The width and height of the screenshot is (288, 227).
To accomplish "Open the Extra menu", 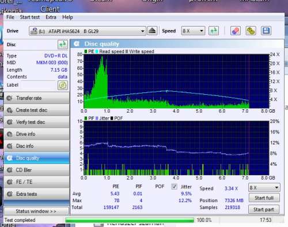I will 51,17.
